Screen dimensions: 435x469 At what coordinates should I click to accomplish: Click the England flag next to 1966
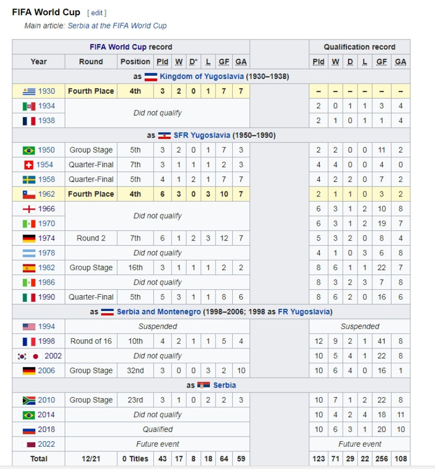(x=29, y=209)
